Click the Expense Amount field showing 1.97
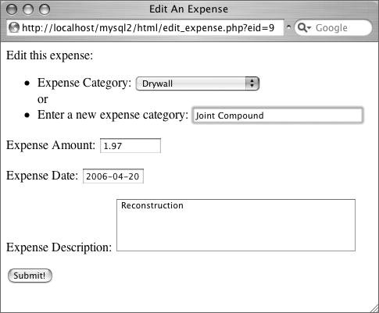The image size is (379, 313). (131, 145)
